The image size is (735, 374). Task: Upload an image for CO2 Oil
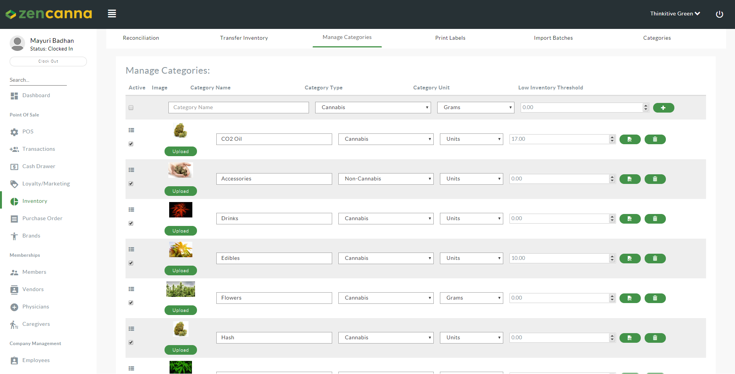click(x=181, y=152)
